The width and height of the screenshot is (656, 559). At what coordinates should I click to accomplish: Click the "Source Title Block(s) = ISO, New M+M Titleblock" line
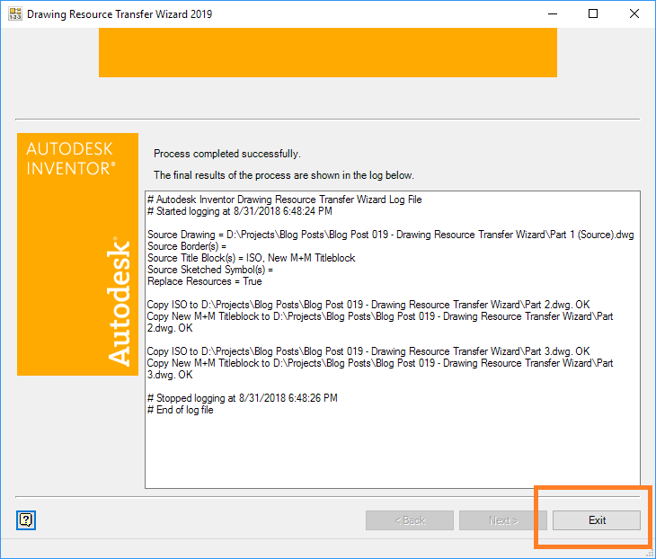point(251,258)
